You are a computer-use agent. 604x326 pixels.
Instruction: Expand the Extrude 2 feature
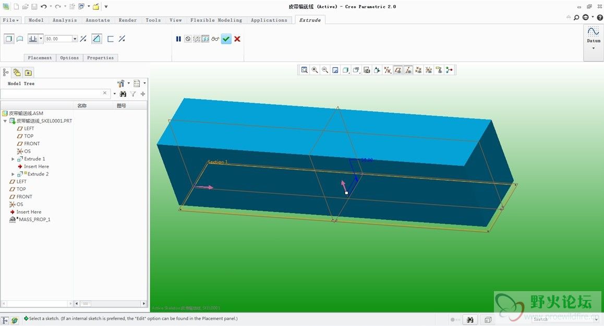tap(13, 174)
